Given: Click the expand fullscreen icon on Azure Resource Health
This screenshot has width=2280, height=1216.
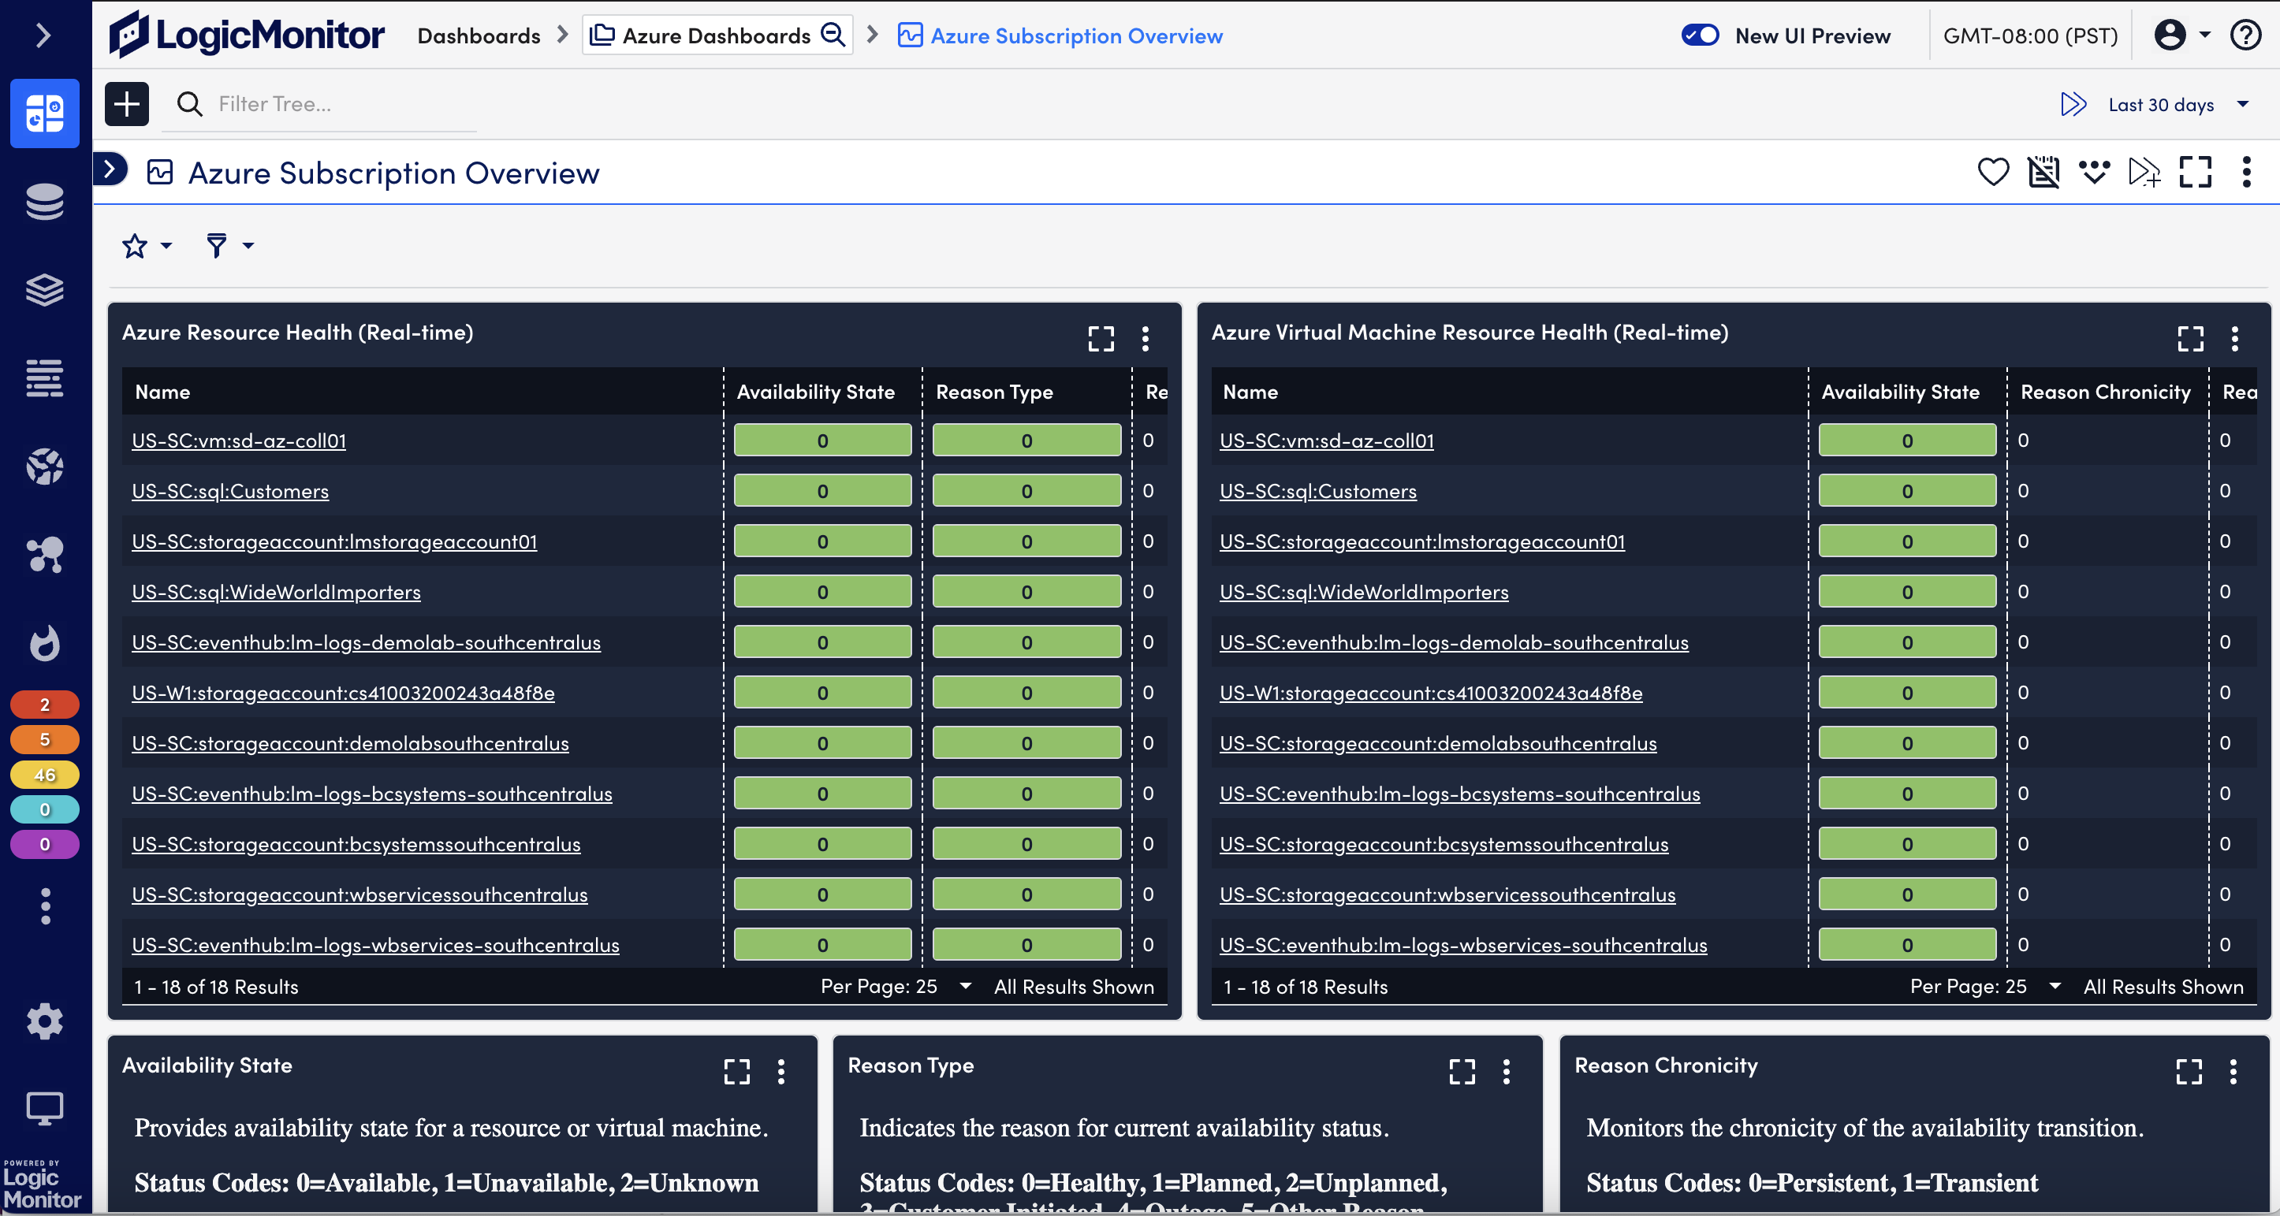Looking at the screenshot, I should (1101, 339).
